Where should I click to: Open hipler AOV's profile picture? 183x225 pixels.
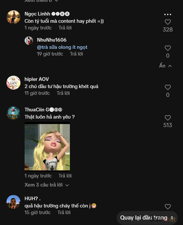13,83
